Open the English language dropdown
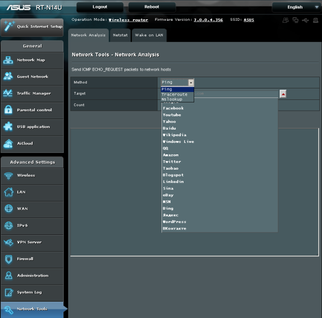This screenshot has width=322, height=318. (x=297, y=7)
